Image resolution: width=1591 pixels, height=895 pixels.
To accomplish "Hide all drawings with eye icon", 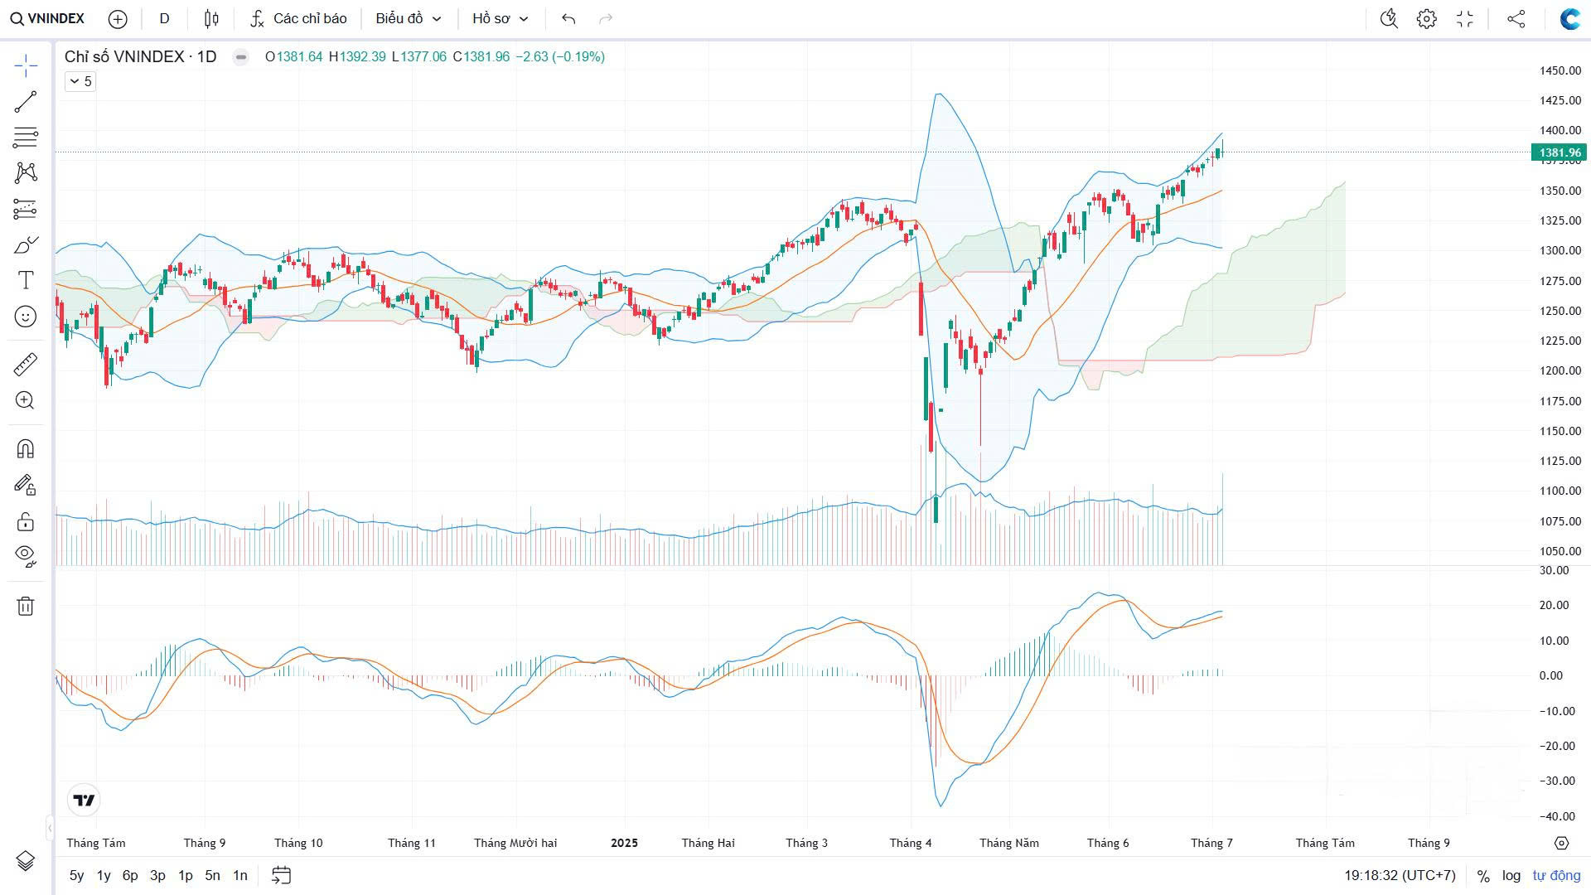I will [26, 554].
